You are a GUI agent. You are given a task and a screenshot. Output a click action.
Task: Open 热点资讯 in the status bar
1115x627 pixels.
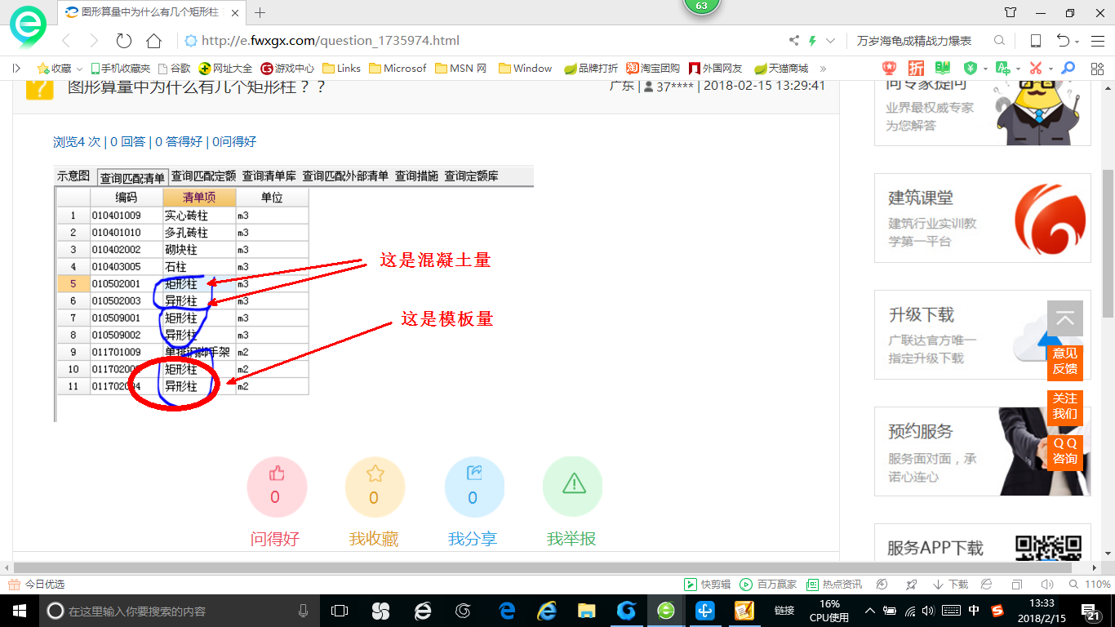pos(834,585)
